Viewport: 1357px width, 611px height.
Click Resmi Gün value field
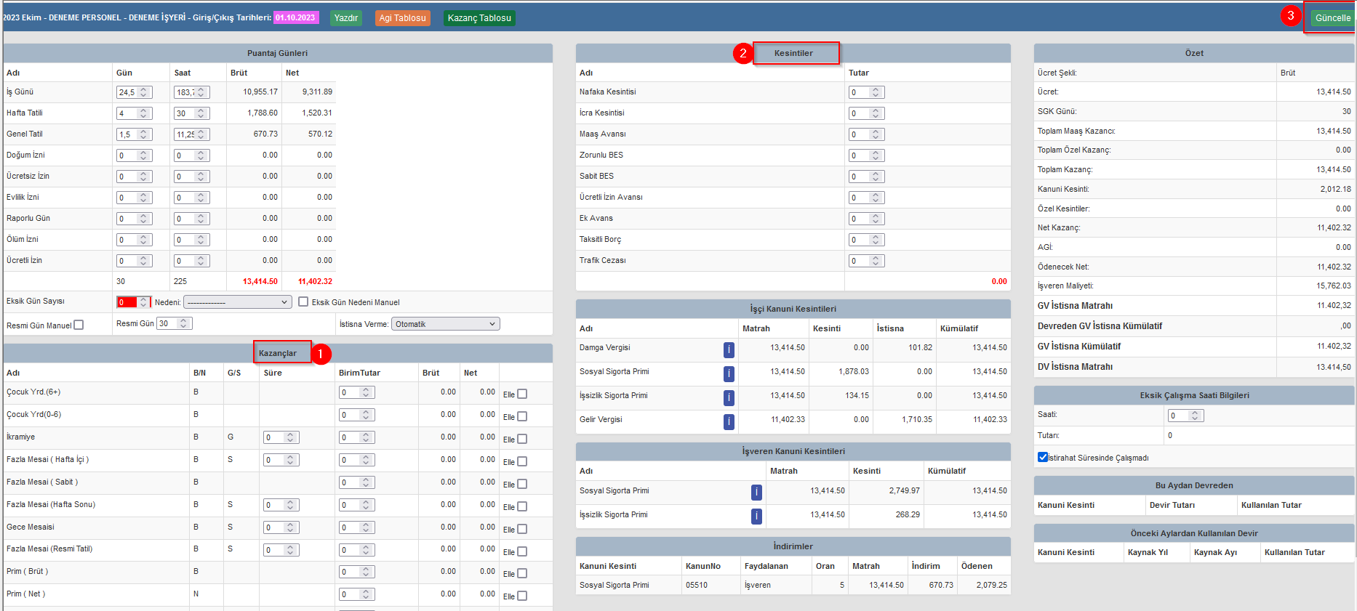click(175, 323)
